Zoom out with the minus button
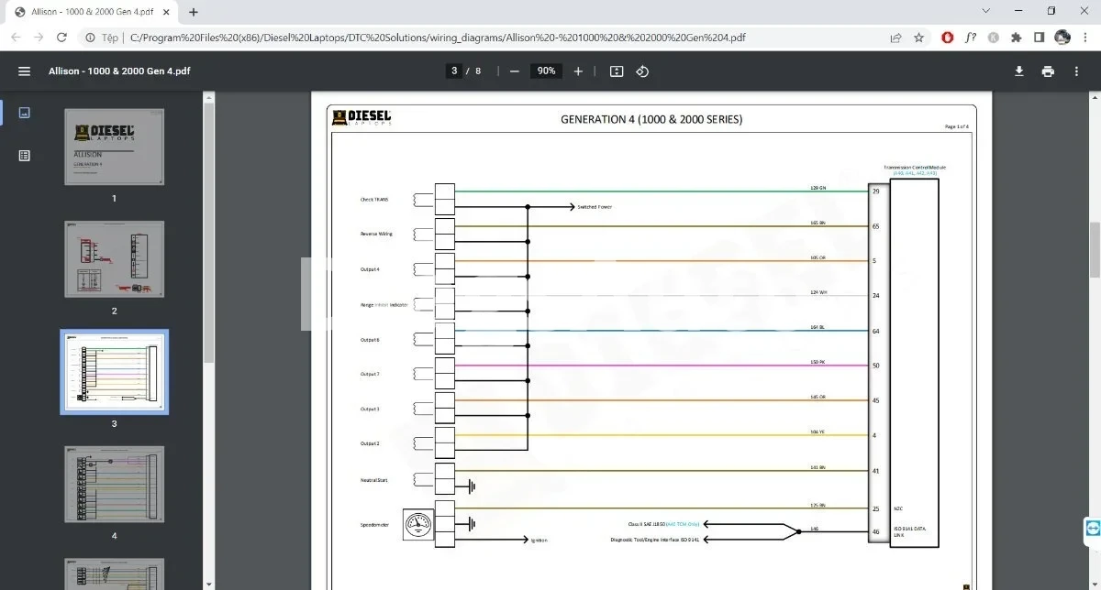1101x590 pixels. [x=515, y=71]
